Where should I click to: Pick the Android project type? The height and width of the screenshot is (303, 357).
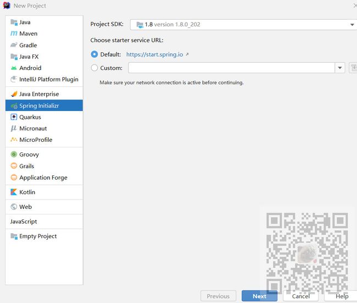44,68
